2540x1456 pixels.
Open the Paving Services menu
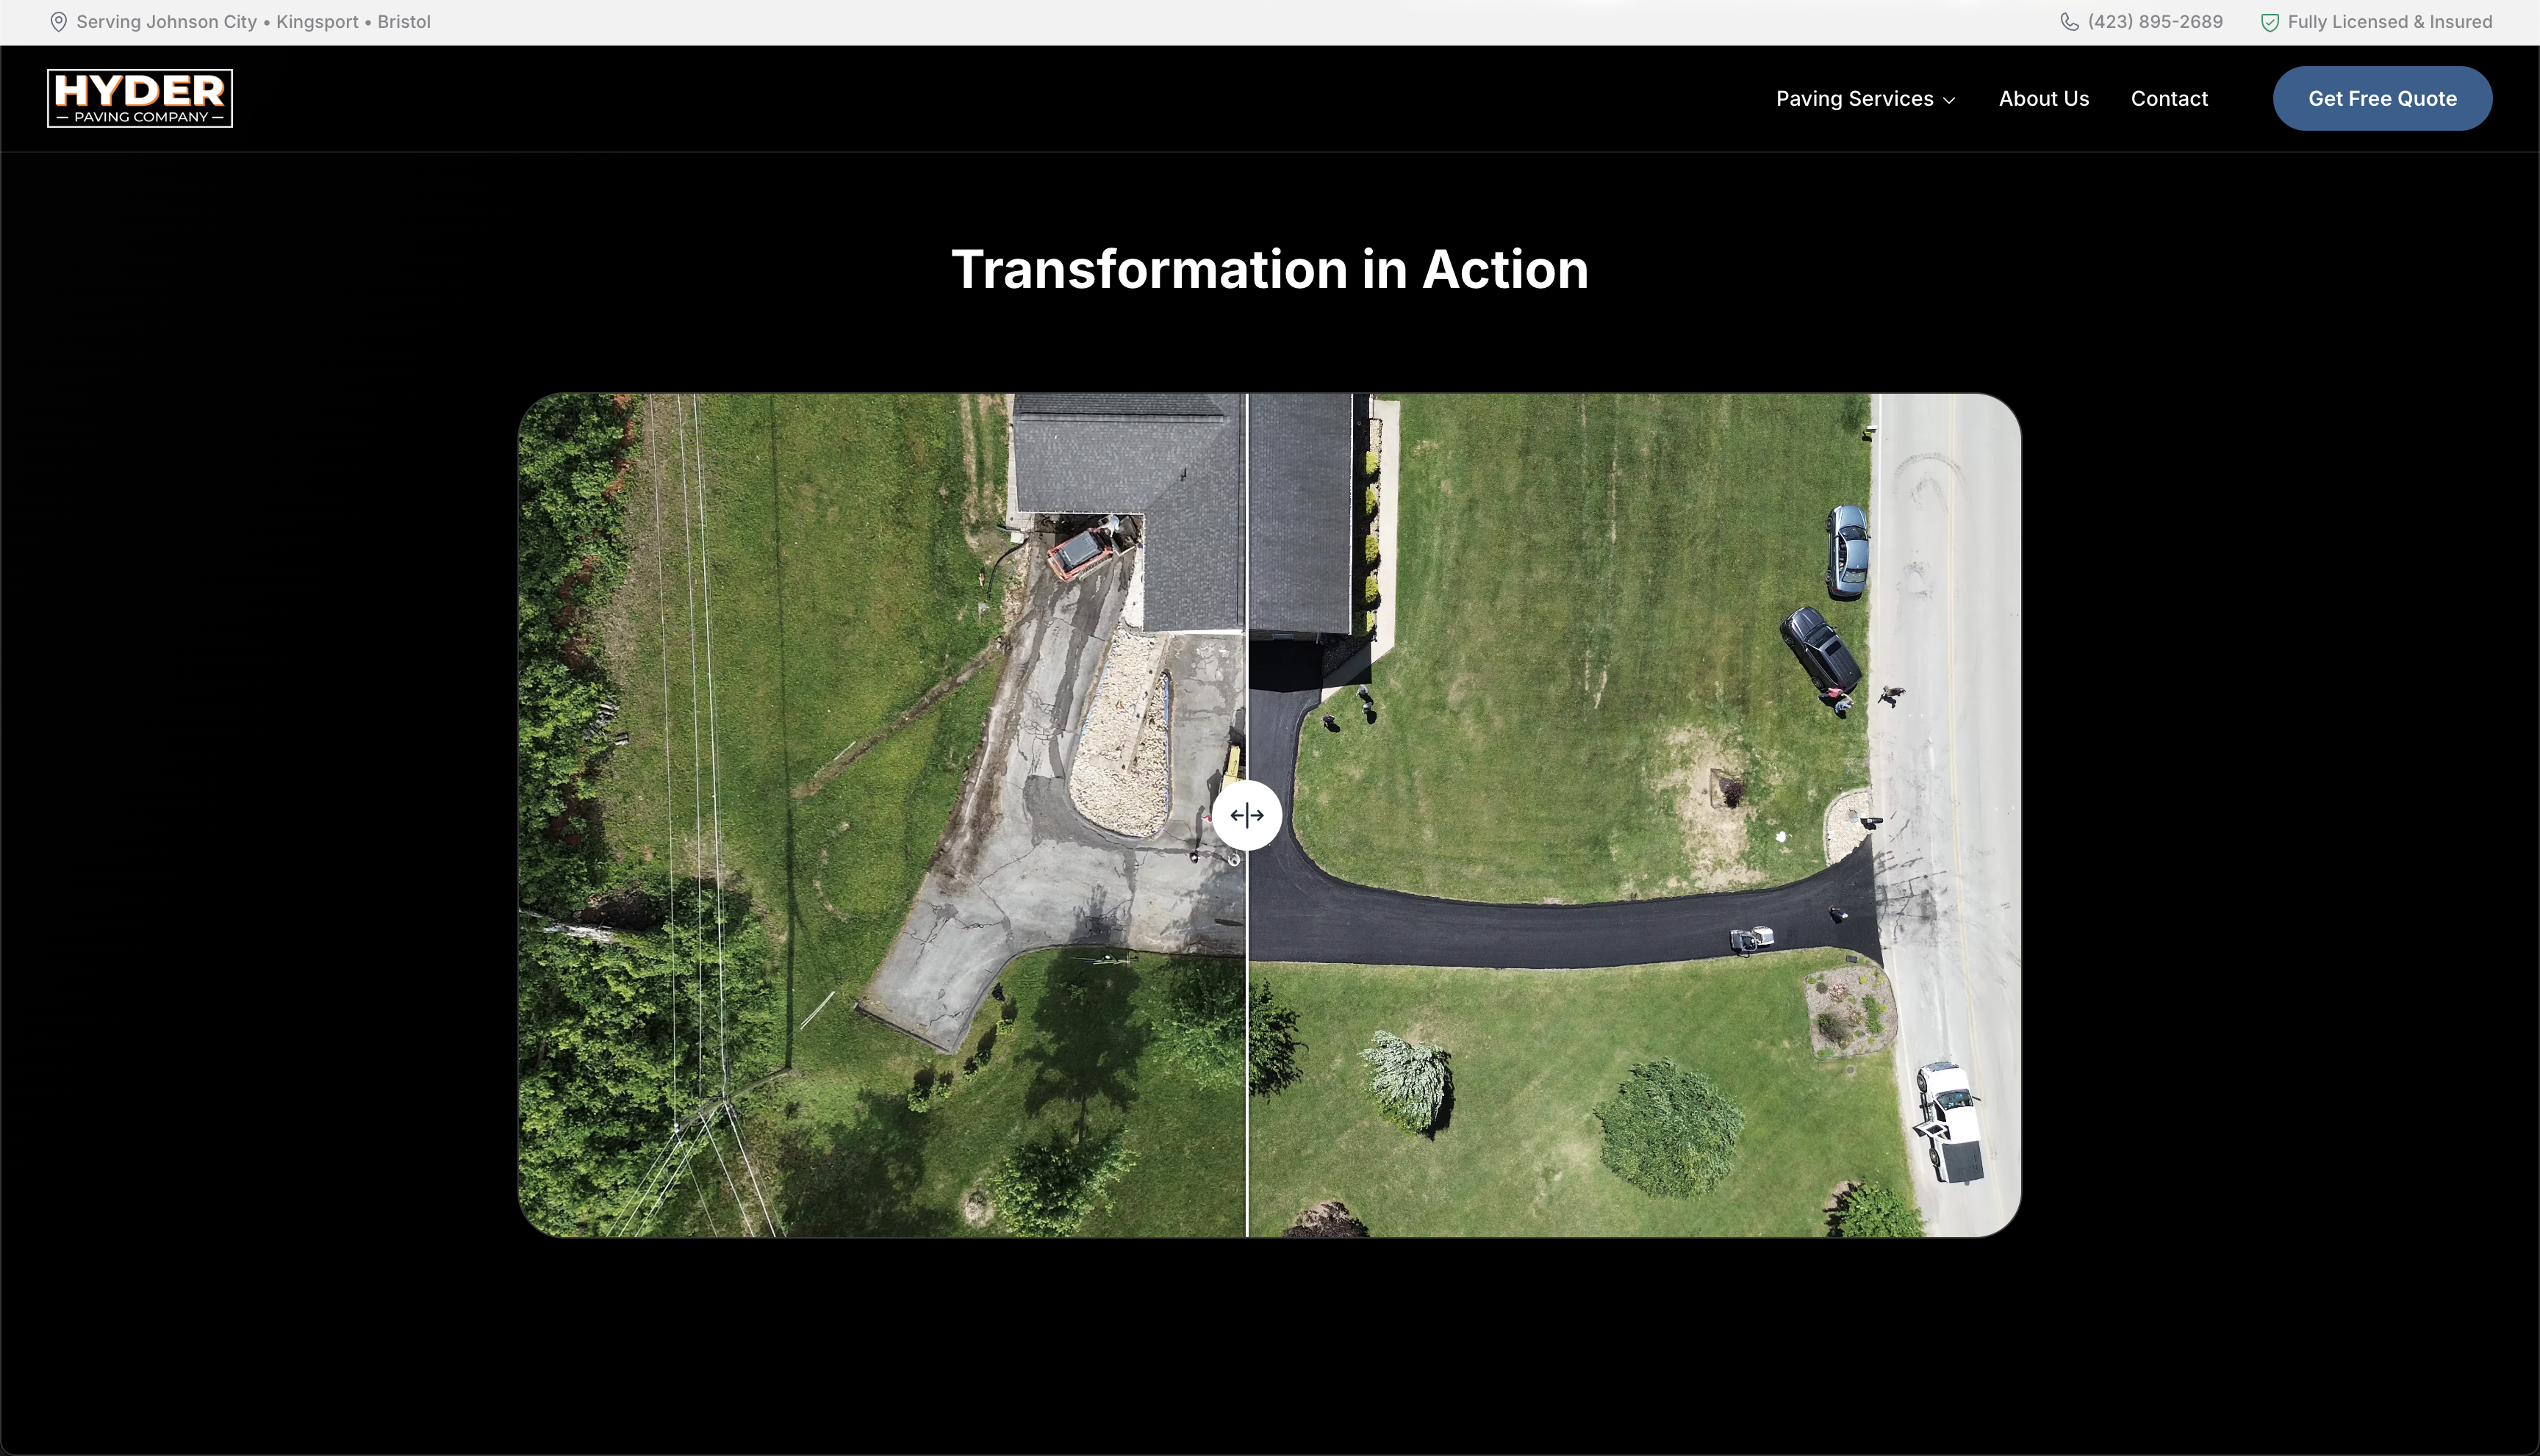[x=1854, y=98]
